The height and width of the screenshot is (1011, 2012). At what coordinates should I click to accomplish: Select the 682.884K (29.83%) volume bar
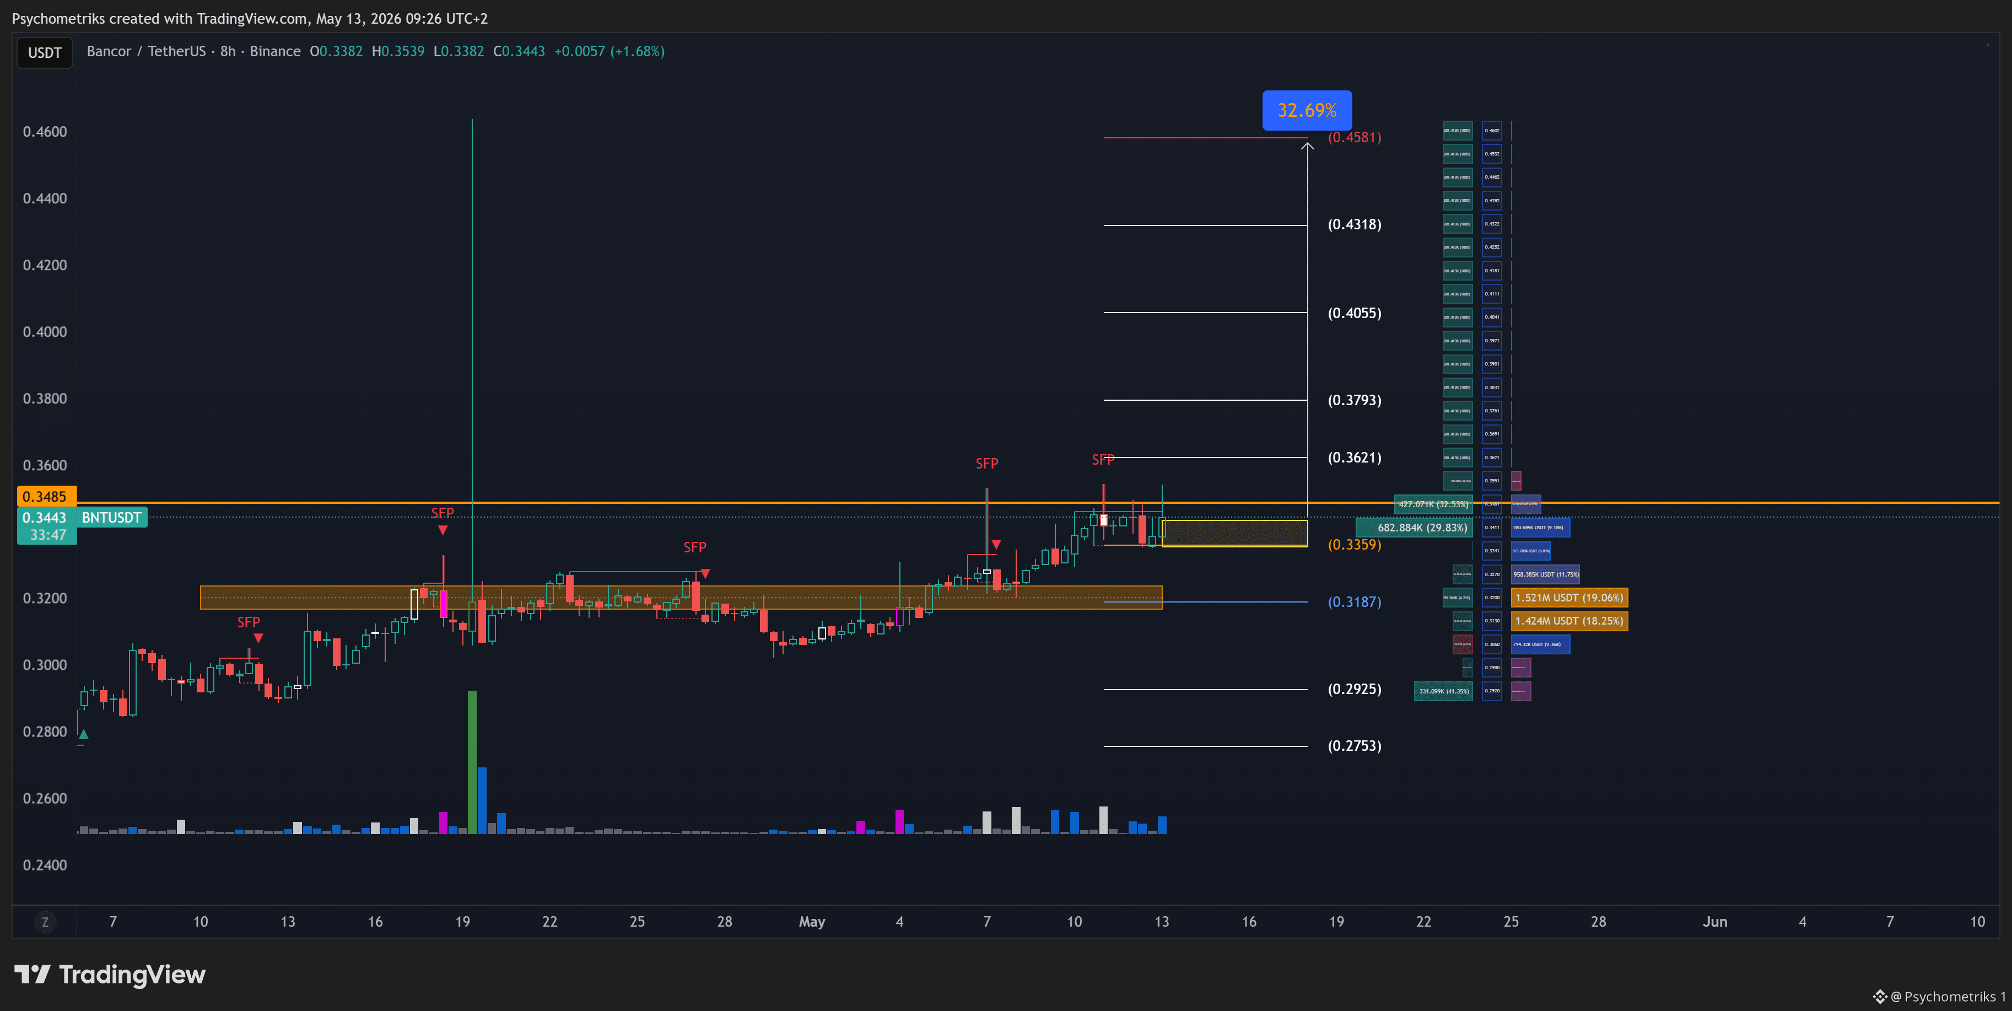[x=1415, y=528]
